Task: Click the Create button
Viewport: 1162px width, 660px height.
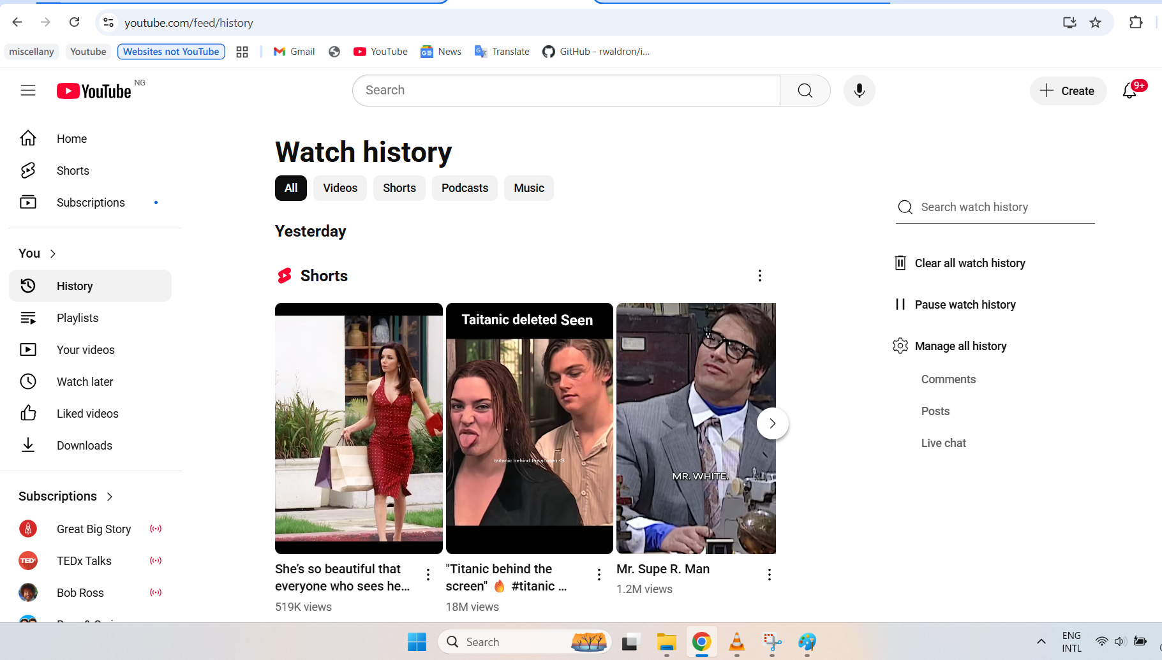Action: [1068, 91]
